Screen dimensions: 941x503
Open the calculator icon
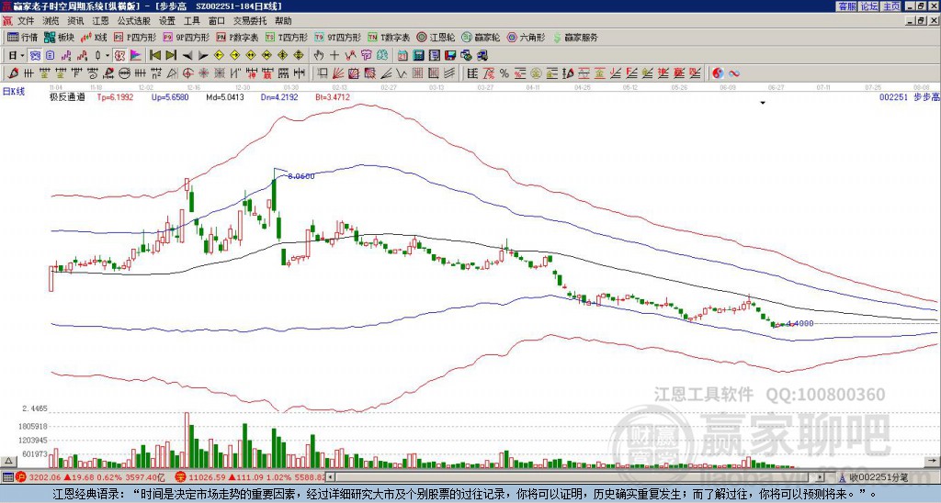click(419, 56)
